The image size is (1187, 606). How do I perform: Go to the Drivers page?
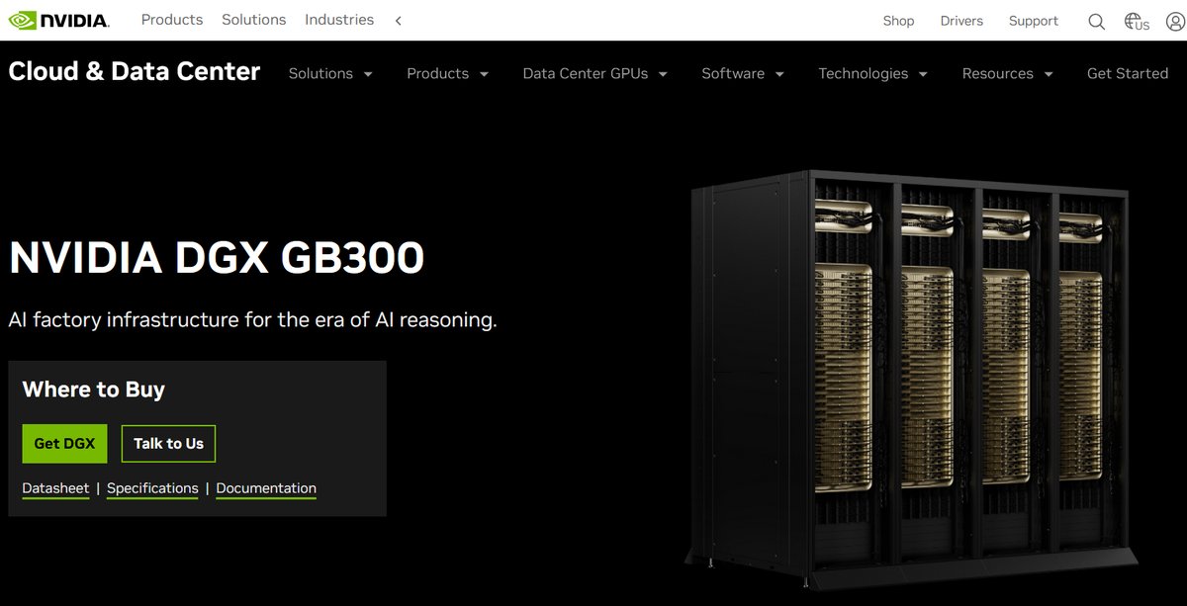961,21
